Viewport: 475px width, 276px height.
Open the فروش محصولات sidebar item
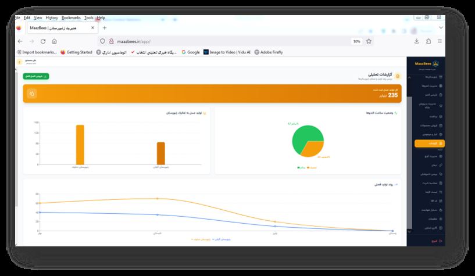click(431, 126)
